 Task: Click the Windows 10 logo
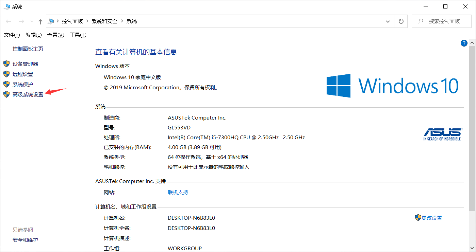click(x=393, y=86)
